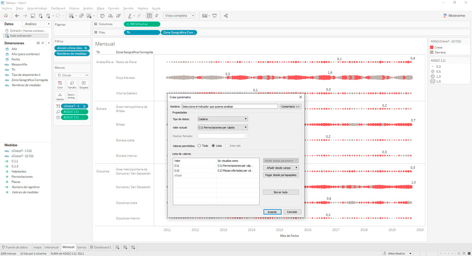The image size is (472, 256).
Task: Click the Etiqueta label marks card
Action: [x=84, y=85]
